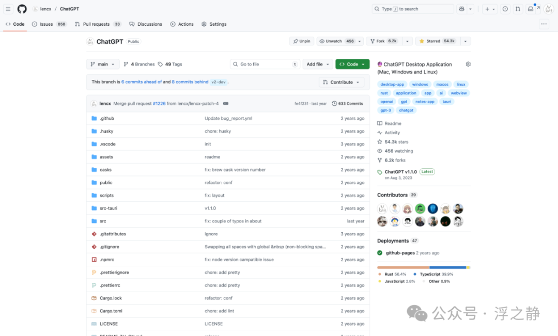Open the main branch dropdown

(103, 65)
